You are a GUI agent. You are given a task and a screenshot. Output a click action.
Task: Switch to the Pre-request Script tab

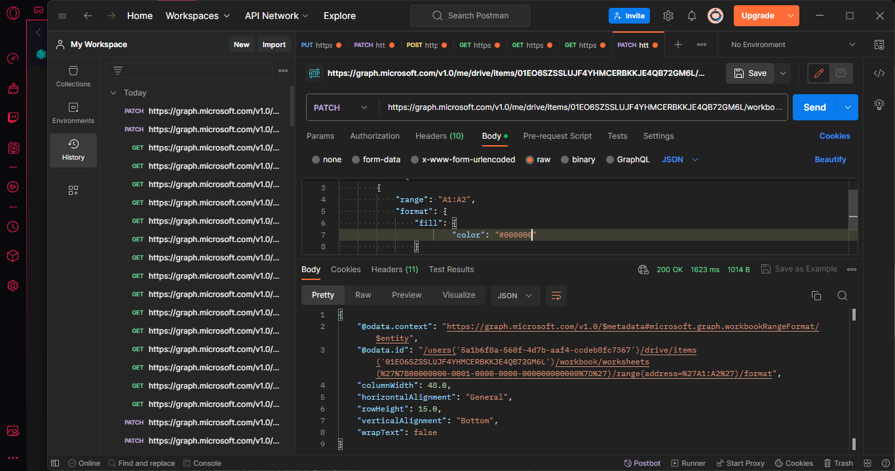click(558, 136)
